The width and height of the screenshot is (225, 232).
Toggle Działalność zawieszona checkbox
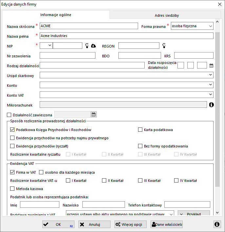point(9,115)
